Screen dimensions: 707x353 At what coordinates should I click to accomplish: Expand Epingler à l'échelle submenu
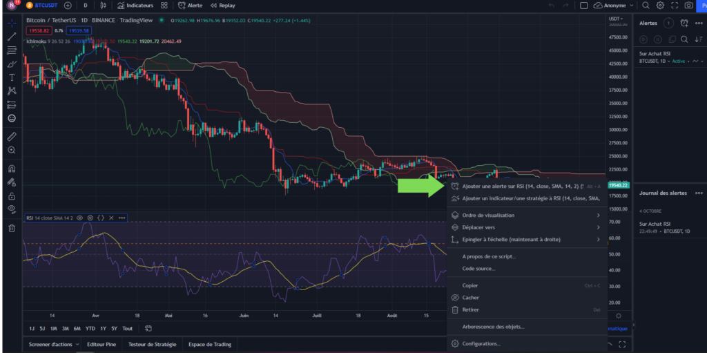point(527,239)
